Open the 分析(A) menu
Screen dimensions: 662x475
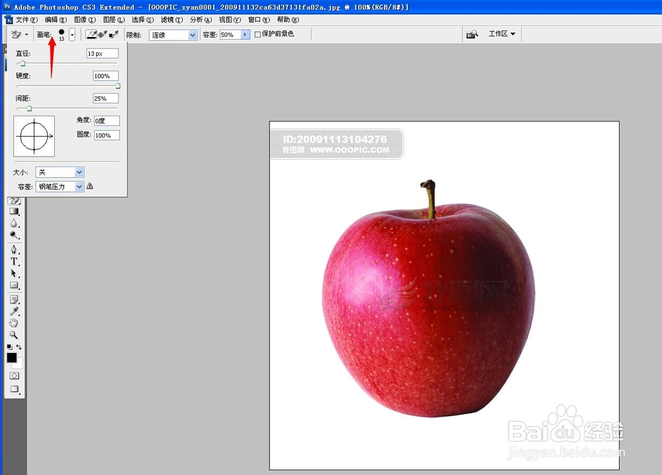tap(201, 20)
